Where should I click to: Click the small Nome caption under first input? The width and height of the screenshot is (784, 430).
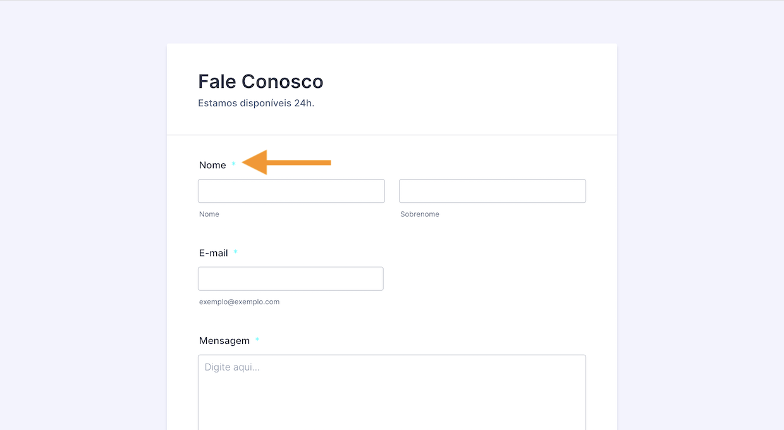click(x=209, y=214)
